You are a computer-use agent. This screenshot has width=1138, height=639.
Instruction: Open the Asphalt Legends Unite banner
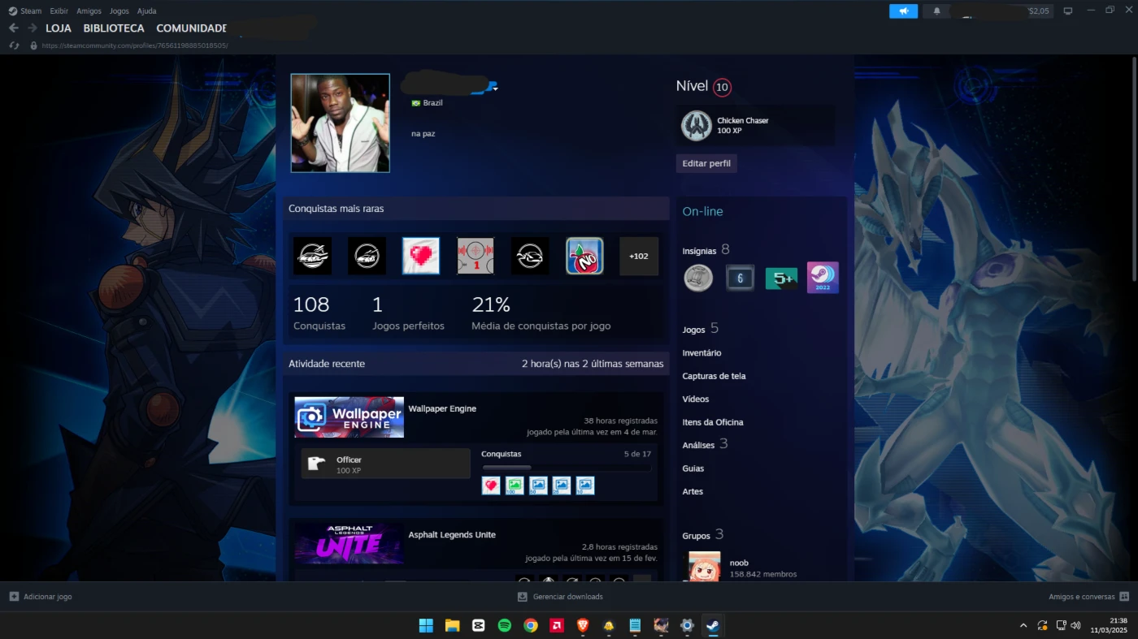click(349, 543)
